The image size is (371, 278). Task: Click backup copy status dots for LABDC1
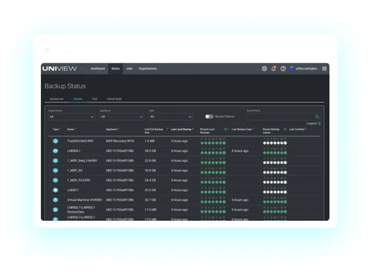[275, 192]
